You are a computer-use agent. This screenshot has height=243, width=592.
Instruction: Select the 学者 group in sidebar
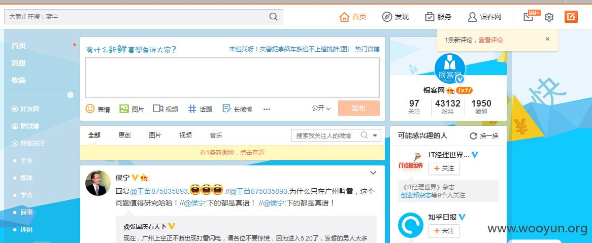[x=26, y=195]
